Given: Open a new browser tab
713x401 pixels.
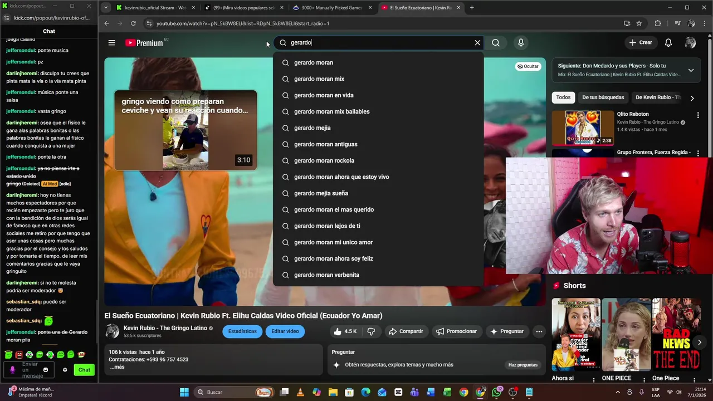Looking at the screenshot, I should pyautogui.click(x=472, y=8).
